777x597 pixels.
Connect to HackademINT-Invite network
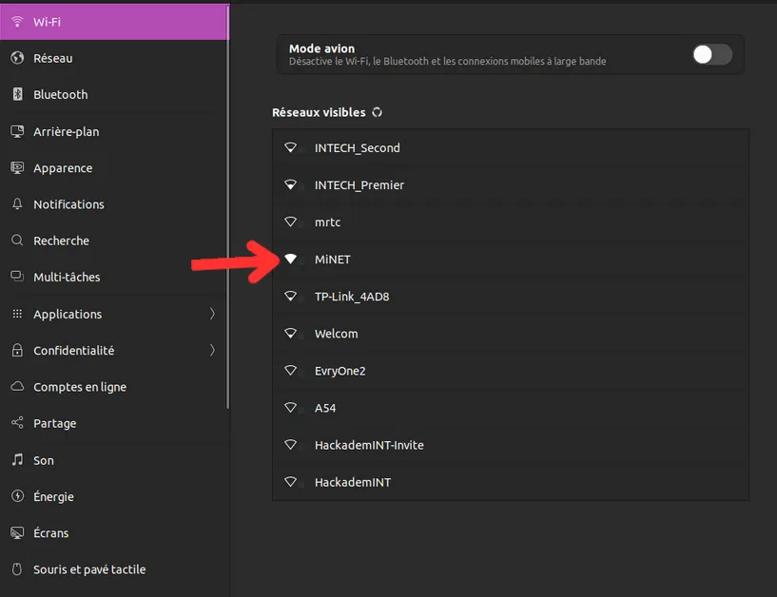(x=511, y=445)
